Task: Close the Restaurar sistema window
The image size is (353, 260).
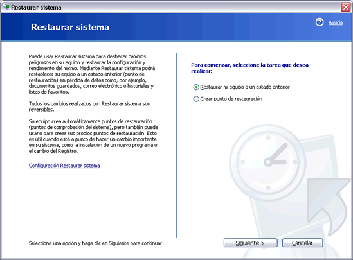Action: 346,7
